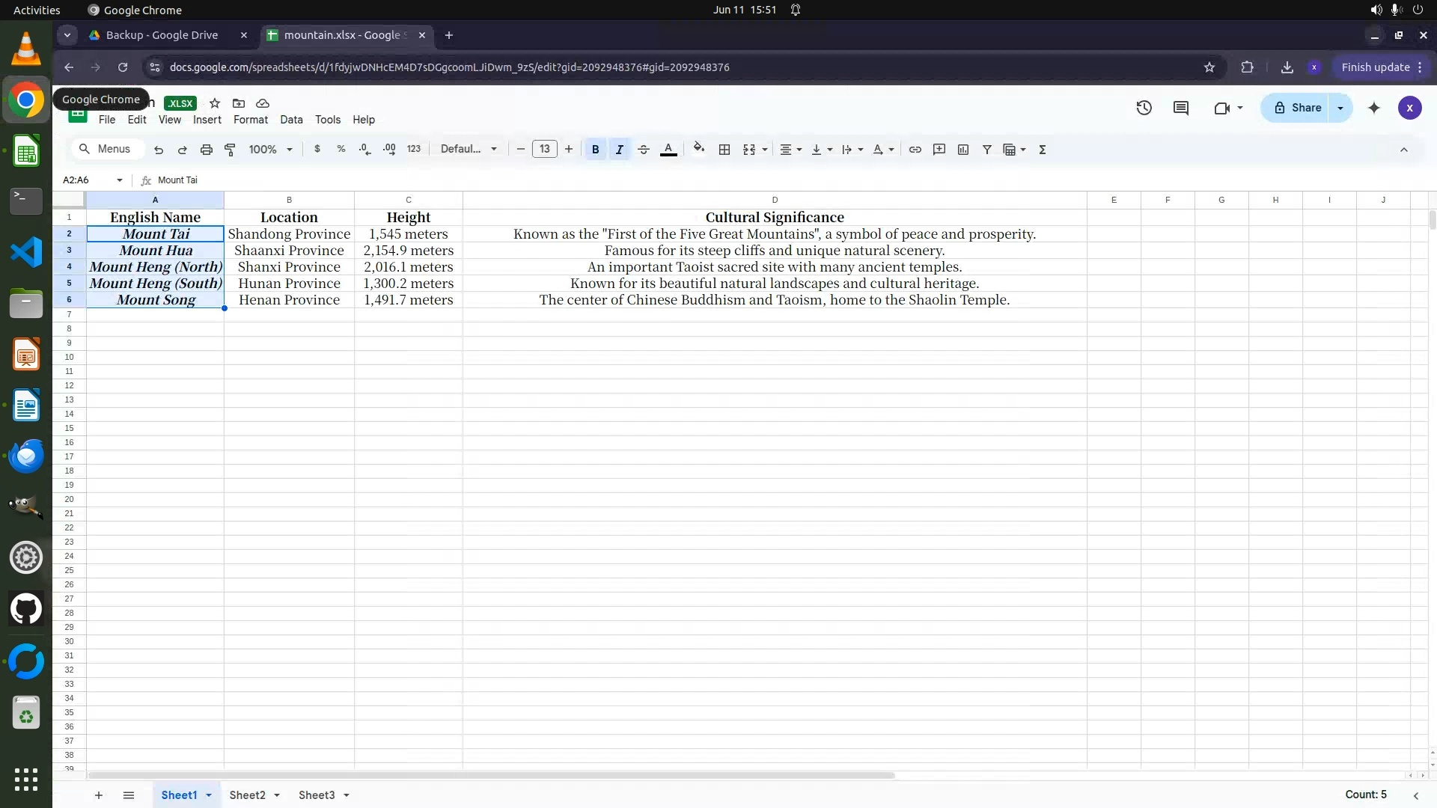Toggle bold formatting off
Screen dimensions: 1437x808
click(x=595, y=150)
